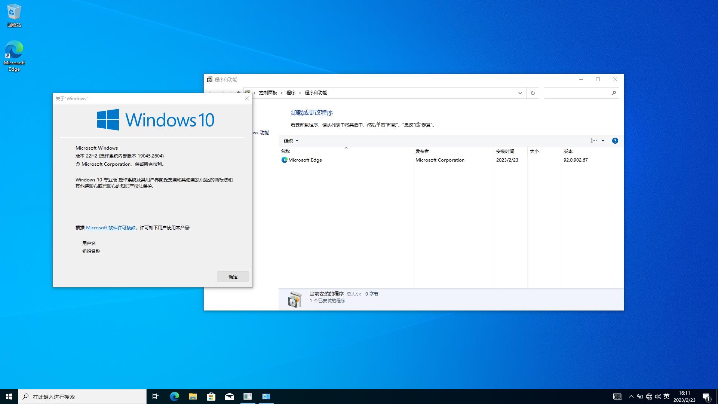Open Microsoft Store from the taskbar
This screenshot has width=718, height=404.
[211, 397]
